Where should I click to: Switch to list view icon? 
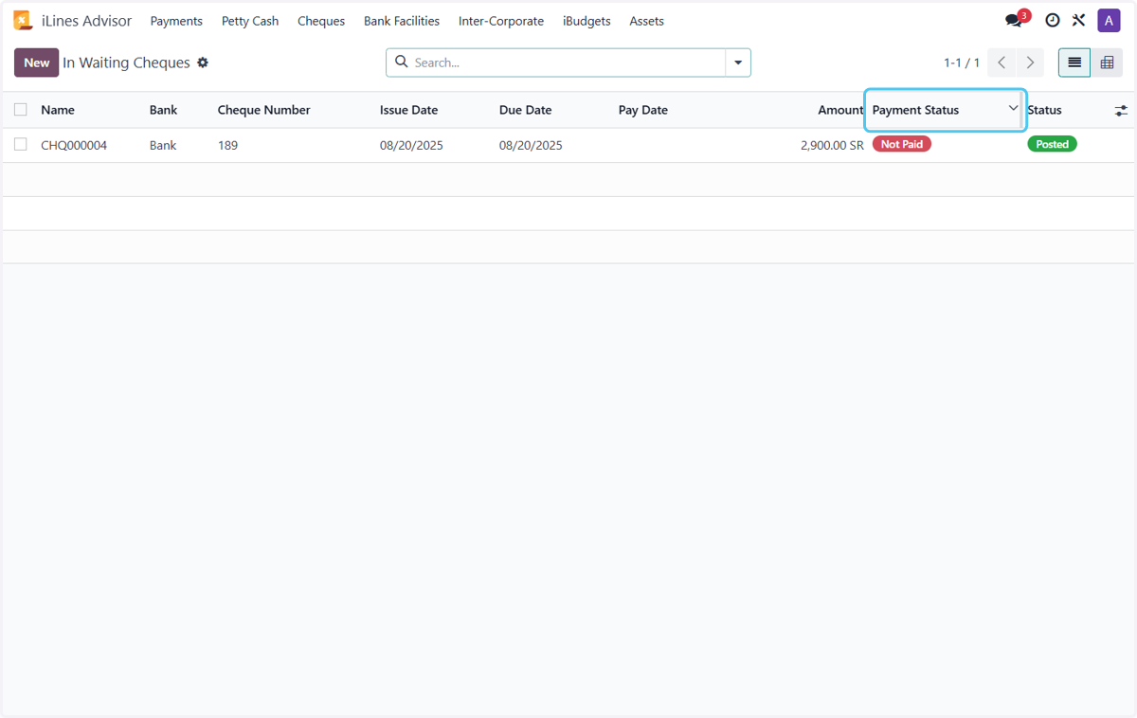1074,63
